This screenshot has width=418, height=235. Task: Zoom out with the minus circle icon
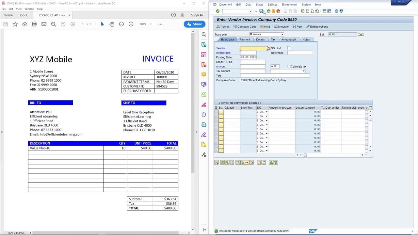point(121,24)
